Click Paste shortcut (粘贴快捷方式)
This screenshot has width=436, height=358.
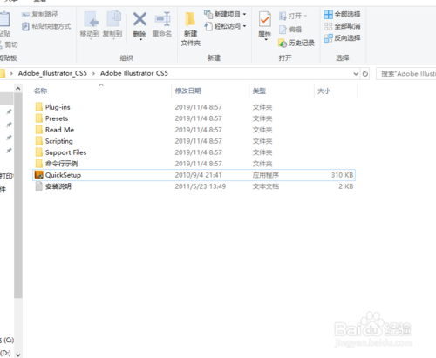pos(46,26)
